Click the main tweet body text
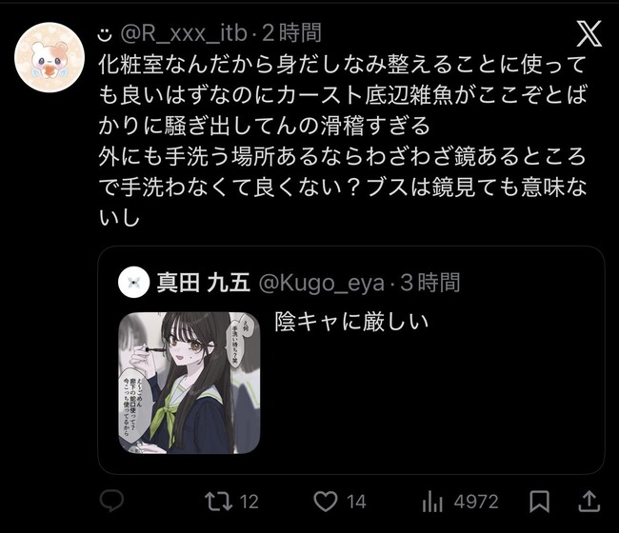The image size is (619, 533). click(x=342, y=141)
